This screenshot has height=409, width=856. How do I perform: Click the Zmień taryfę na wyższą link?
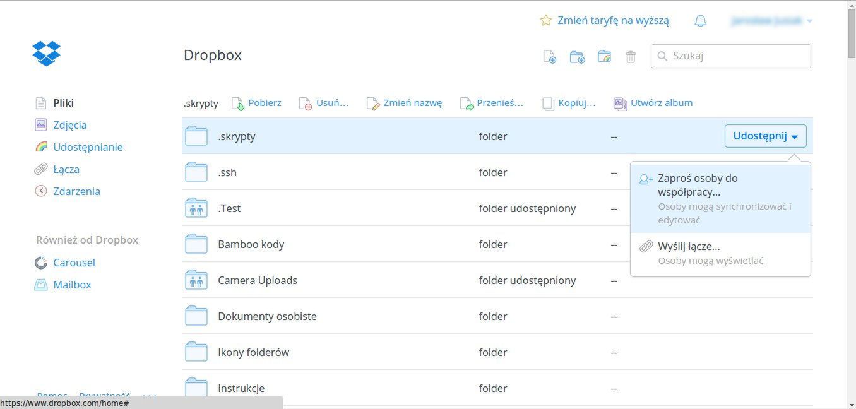coord(613,21)
